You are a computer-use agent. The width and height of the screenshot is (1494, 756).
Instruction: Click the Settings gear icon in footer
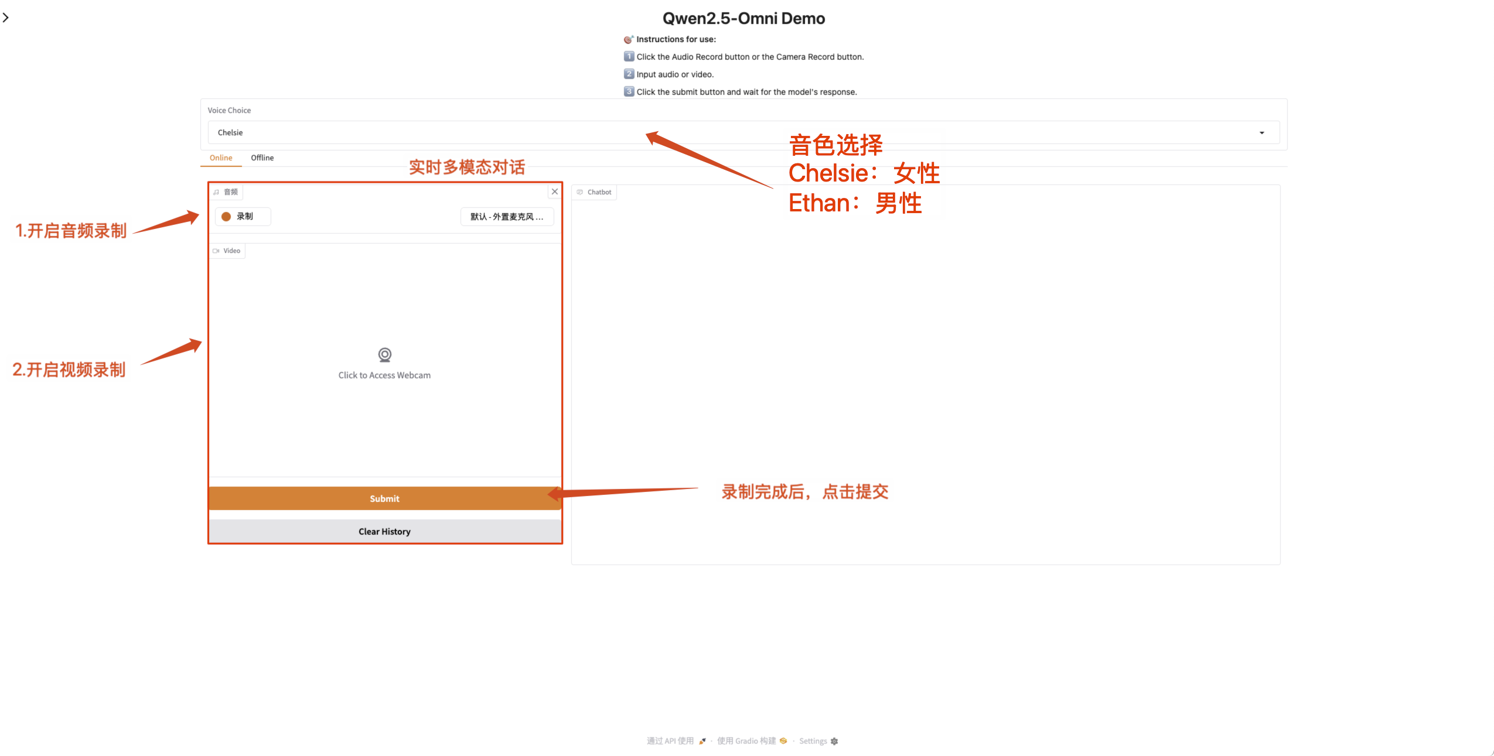pos(834,741)
